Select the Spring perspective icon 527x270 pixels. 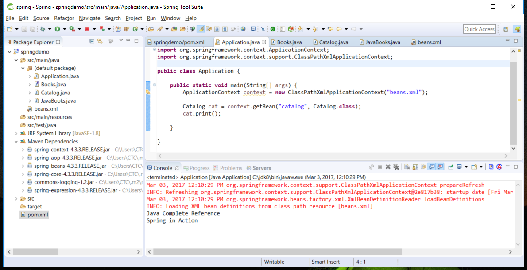tap(517, 29)
